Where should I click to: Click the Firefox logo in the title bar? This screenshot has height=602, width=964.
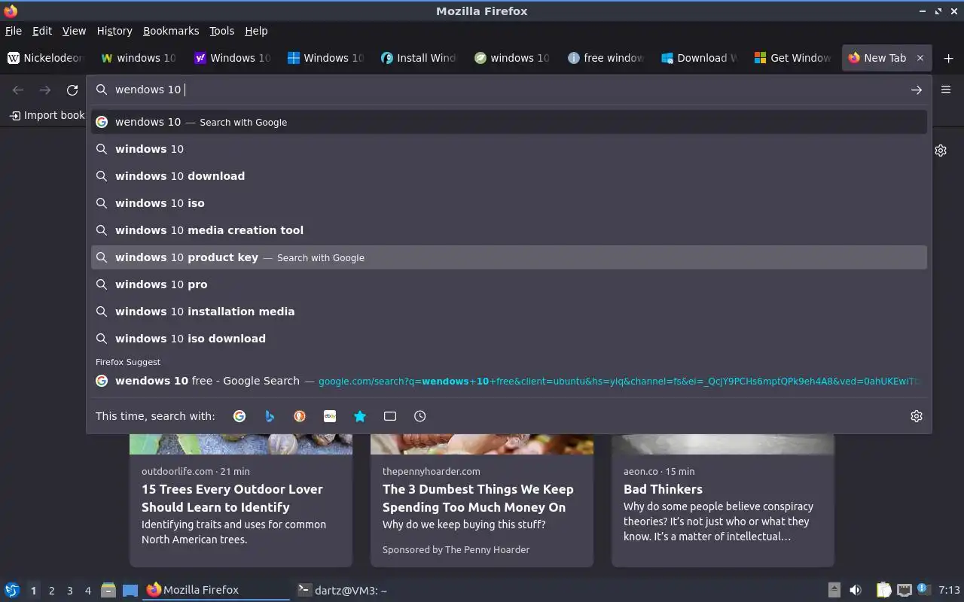pyautogui.click(x=11, y=11)
